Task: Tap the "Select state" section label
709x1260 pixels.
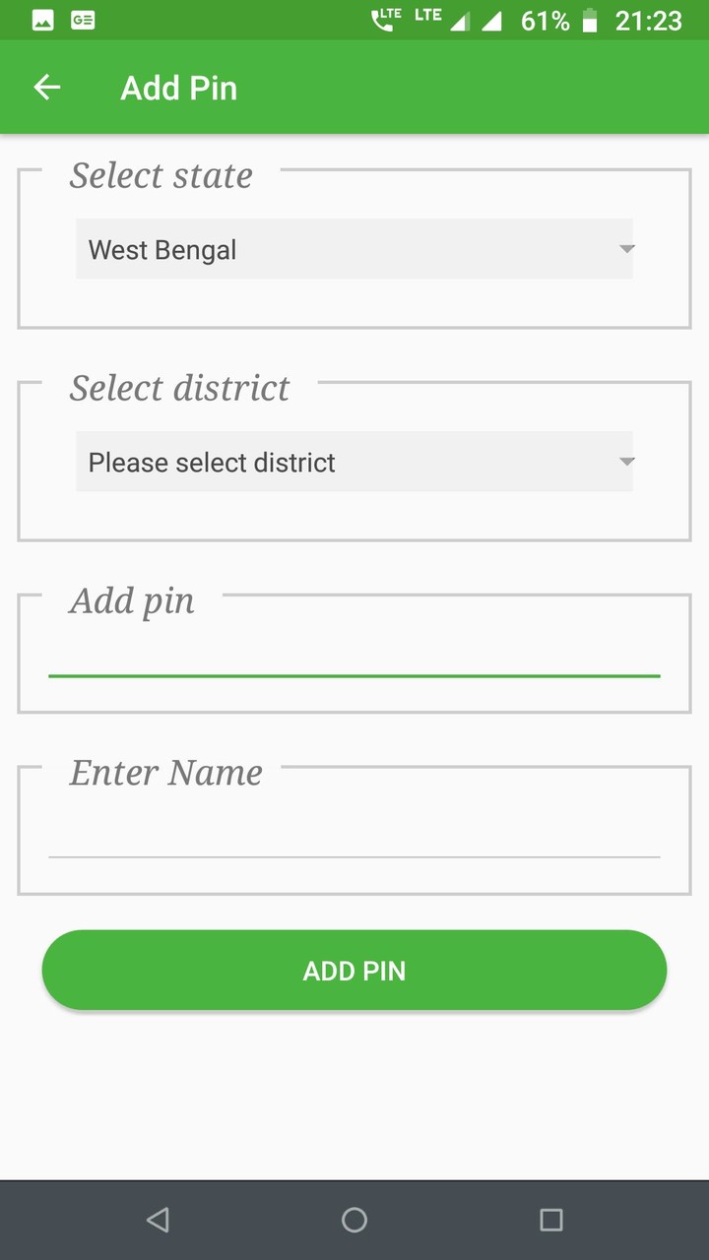Action: pos(161,175)
